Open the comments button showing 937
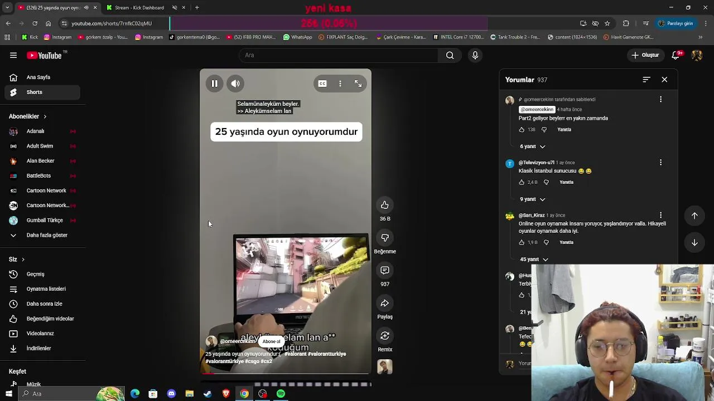Viewport: 714px width, 401px height. coord(385,271)
